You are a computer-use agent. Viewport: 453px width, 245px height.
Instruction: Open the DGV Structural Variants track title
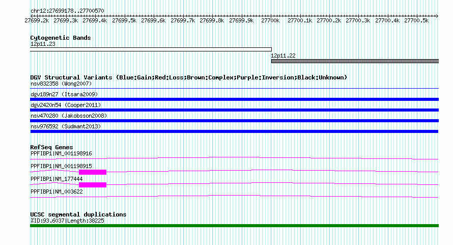(x=188, y=77)
